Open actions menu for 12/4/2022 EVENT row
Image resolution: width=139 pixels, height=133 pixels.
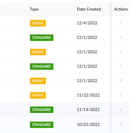pos(121,23)
